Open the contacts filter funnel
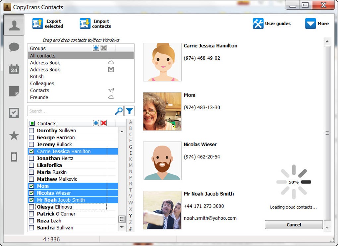This screenshot has width=338, height=246. pos(129,111)
